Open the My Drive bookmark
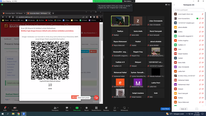Image resolution: width=206 pixels, height=116 pixels. 40,20
